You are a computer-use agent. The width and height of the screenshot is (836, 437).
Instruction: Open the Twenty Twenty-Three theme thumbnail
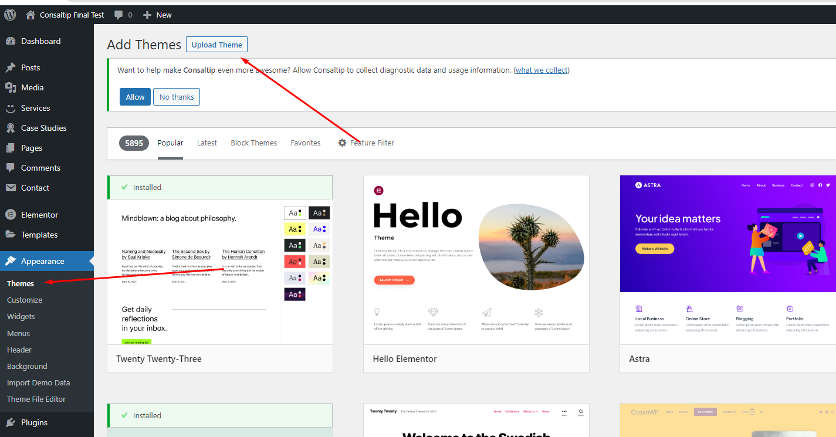(x=220, y=272)
